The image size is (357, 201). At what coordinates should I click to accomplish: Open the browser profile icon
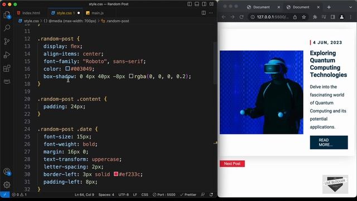pyautogui.click(x=341, y=17)
